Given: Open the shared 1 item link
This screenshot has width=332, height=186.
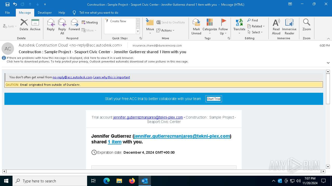Looking at the screenshot, I should 115,142.
